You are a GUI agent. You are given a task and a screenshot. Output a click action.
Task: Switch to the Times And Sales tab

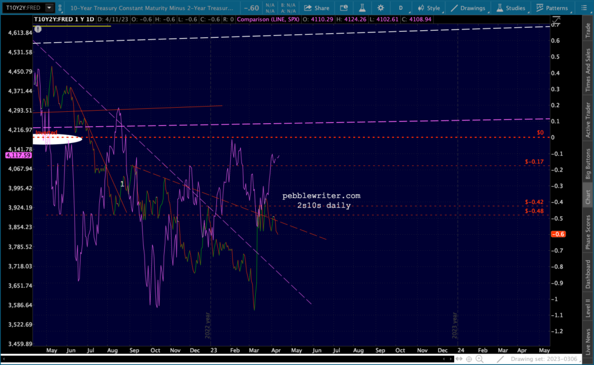pos(588,71)
